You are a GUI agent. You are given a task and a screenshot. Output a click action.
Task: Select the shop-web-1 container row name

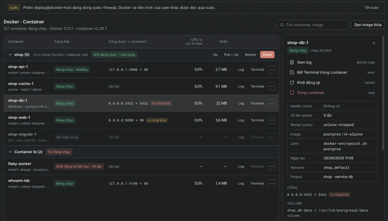[x=19, y=118]
